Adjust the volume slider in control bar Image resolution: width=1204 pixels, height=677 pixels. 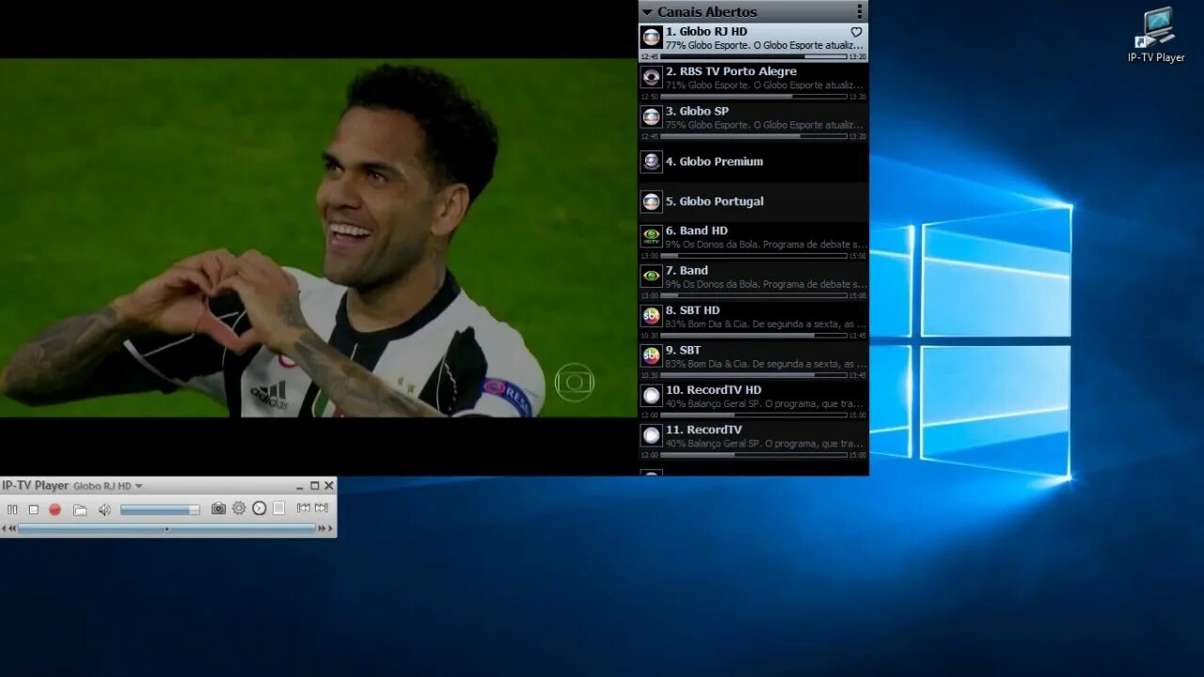(160, 510)
